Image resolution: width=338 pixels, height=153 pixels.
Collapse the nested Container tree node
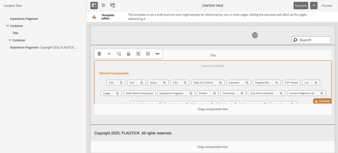10,40
